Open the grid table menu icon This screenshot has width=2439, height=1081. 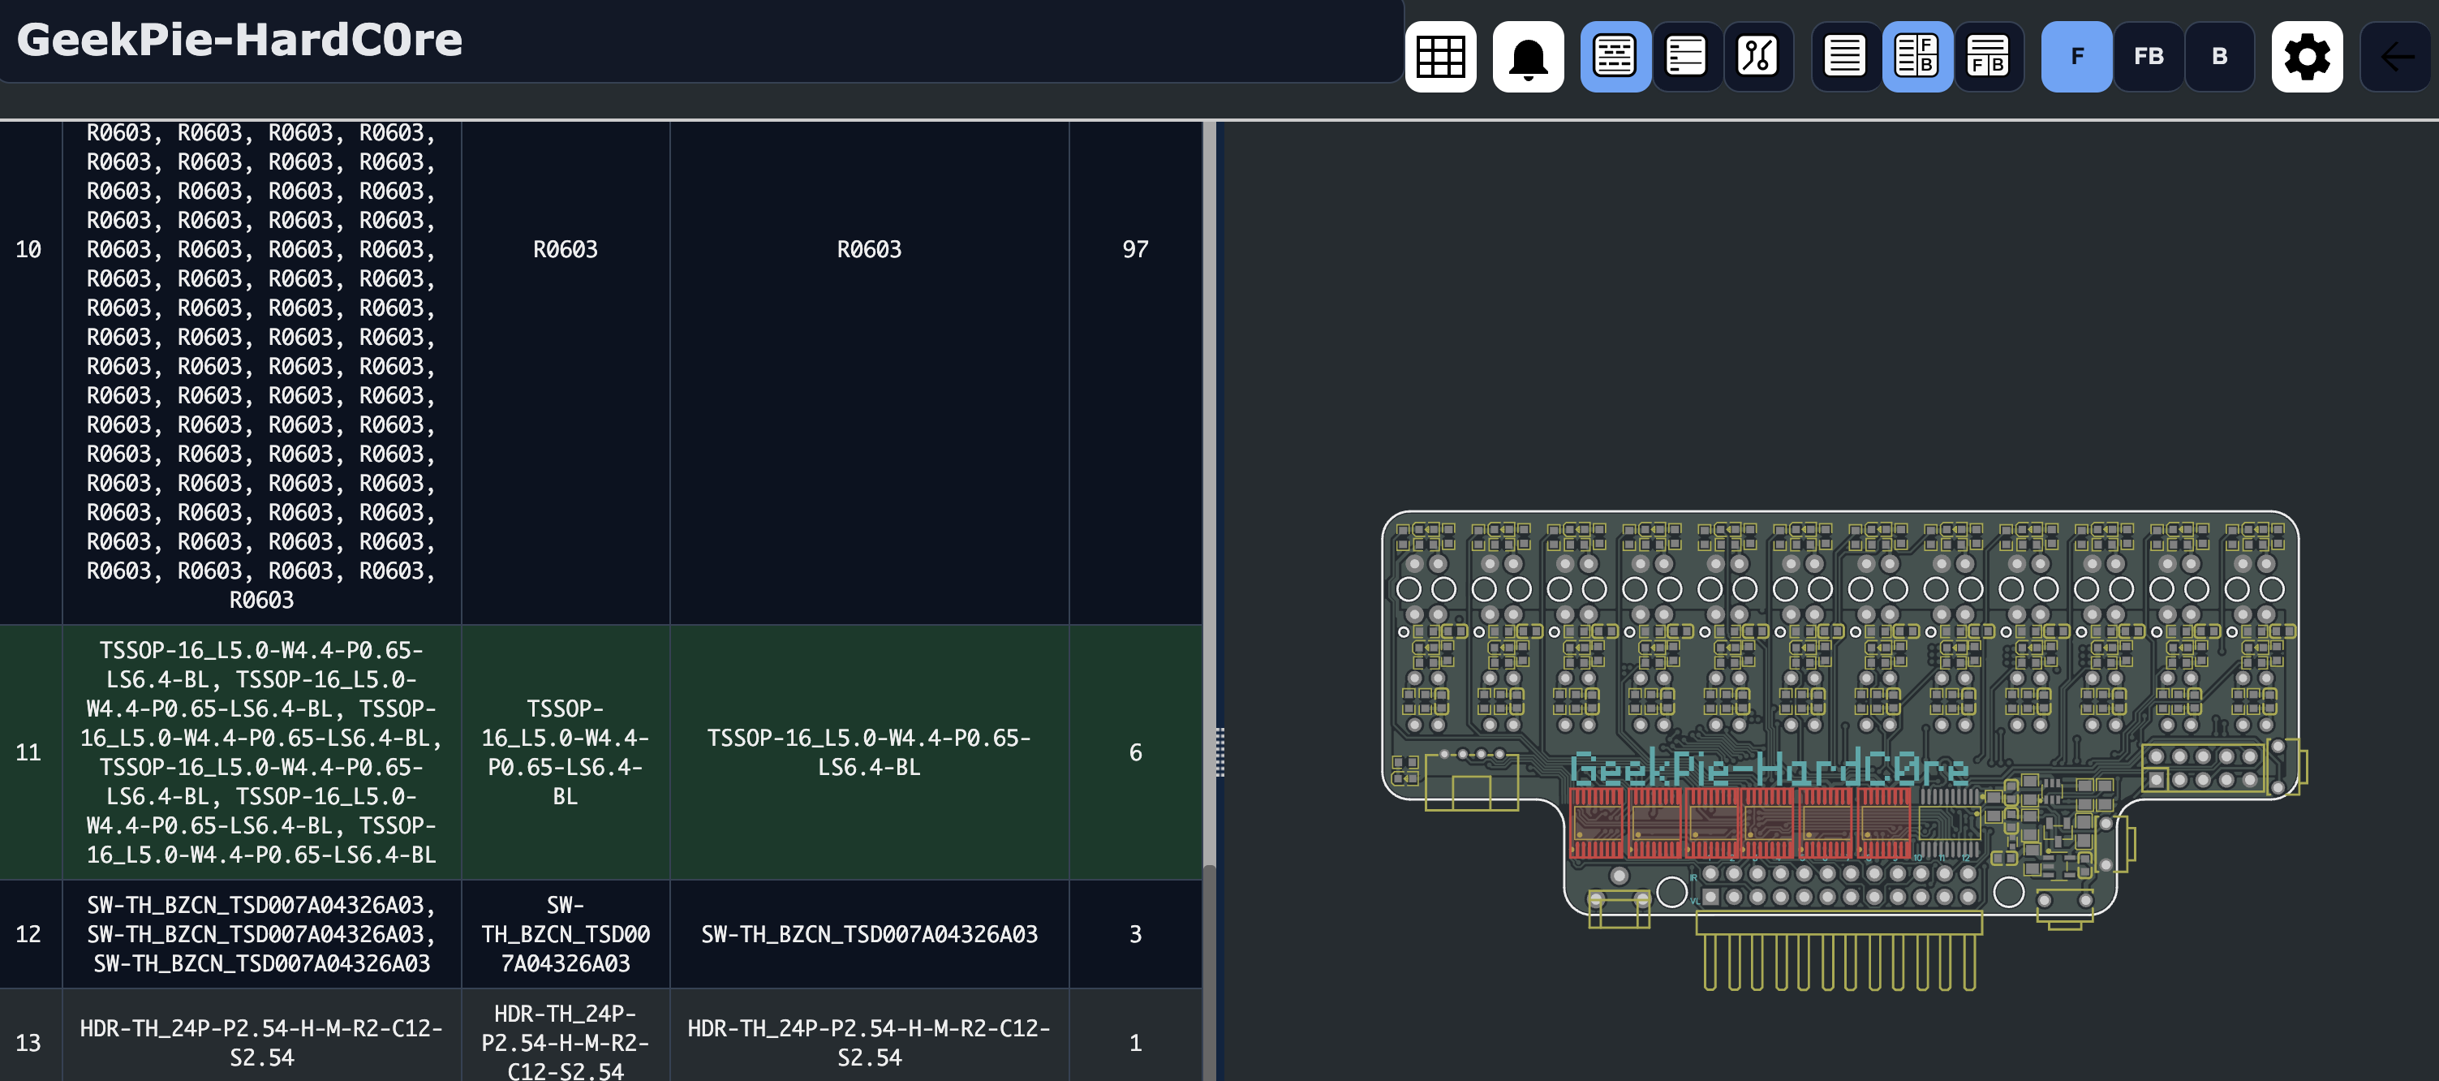[x=1440, y=57]
